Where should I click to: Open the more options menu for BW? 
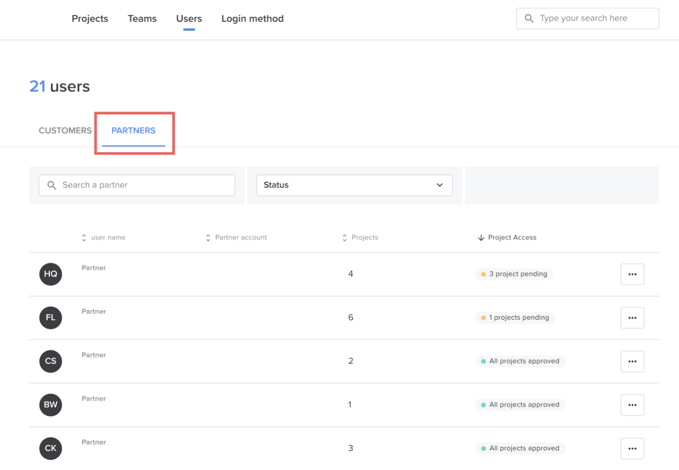coord(632,405)
